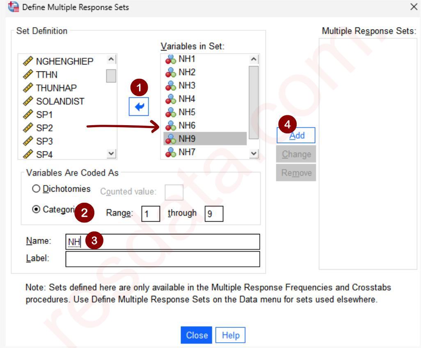Click the Add button
421x348 pixels.
(x=296, y=135)
